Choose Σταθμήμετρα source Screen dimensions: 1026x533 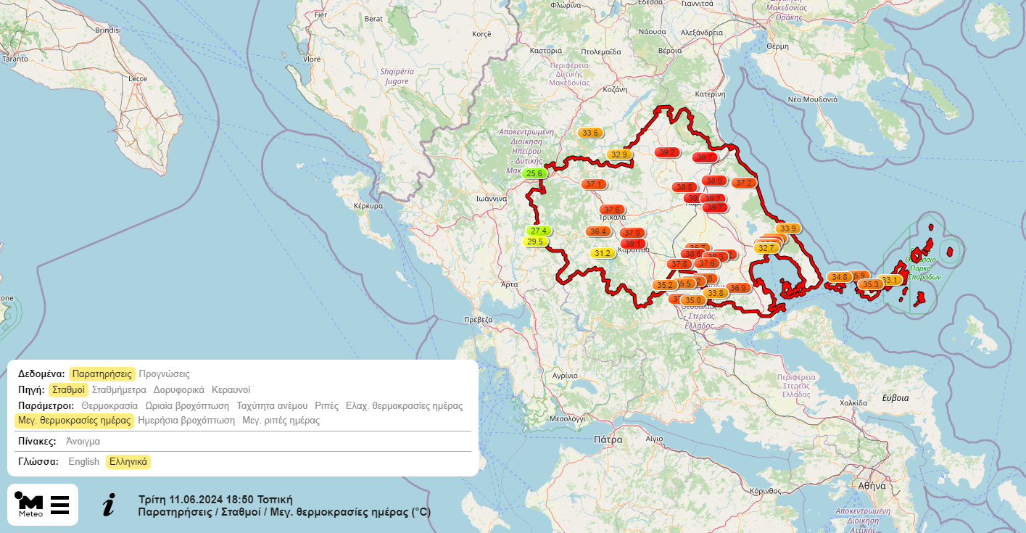(119, 390)
